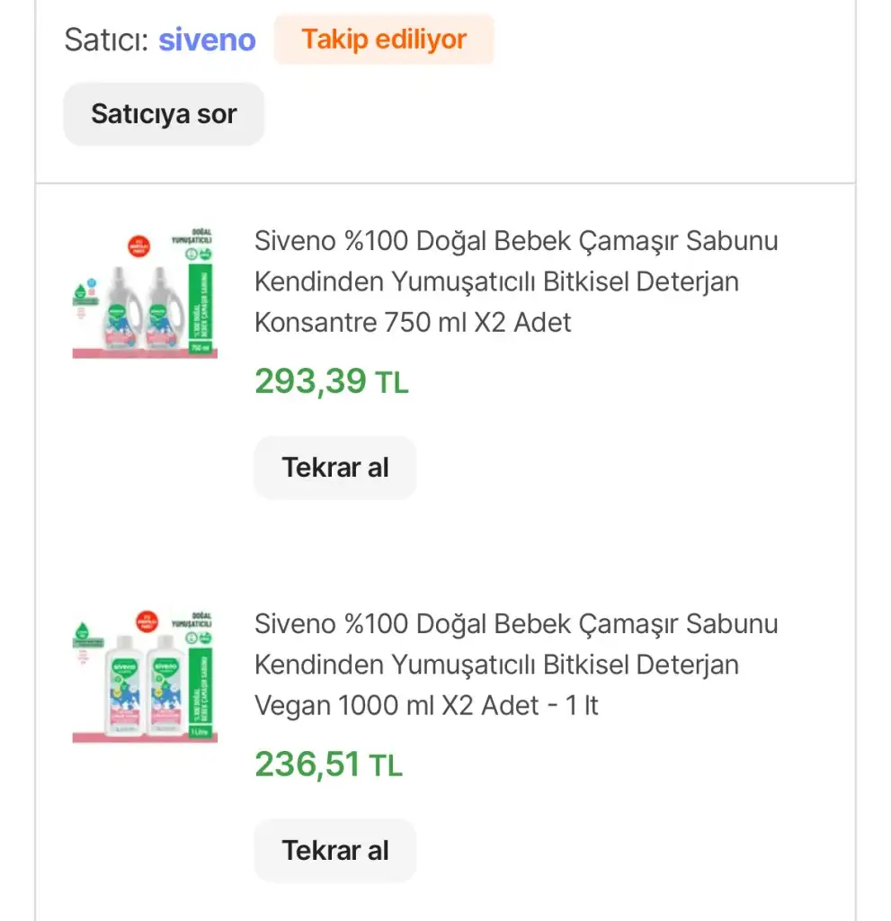
Task: Click the Satıcı: label text
Action: pyautogui.click(x=106, y=40)
